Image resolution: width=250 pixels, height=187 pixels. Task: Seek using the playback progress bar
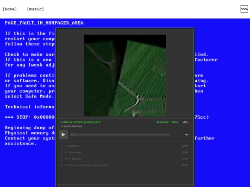[x=120, y=134]
